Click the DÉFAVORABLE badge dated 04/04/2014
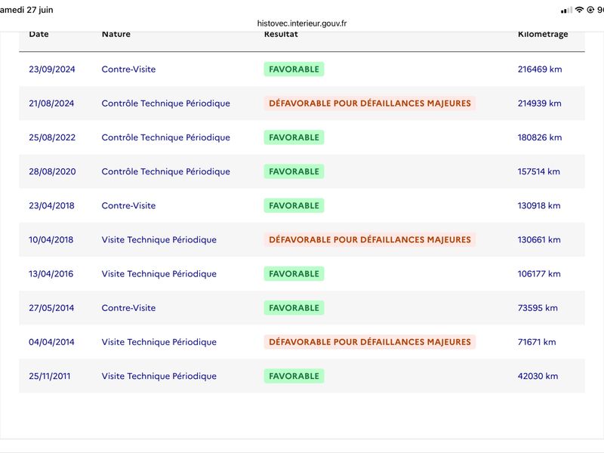 pyautogui.click(x=370, y=342)
